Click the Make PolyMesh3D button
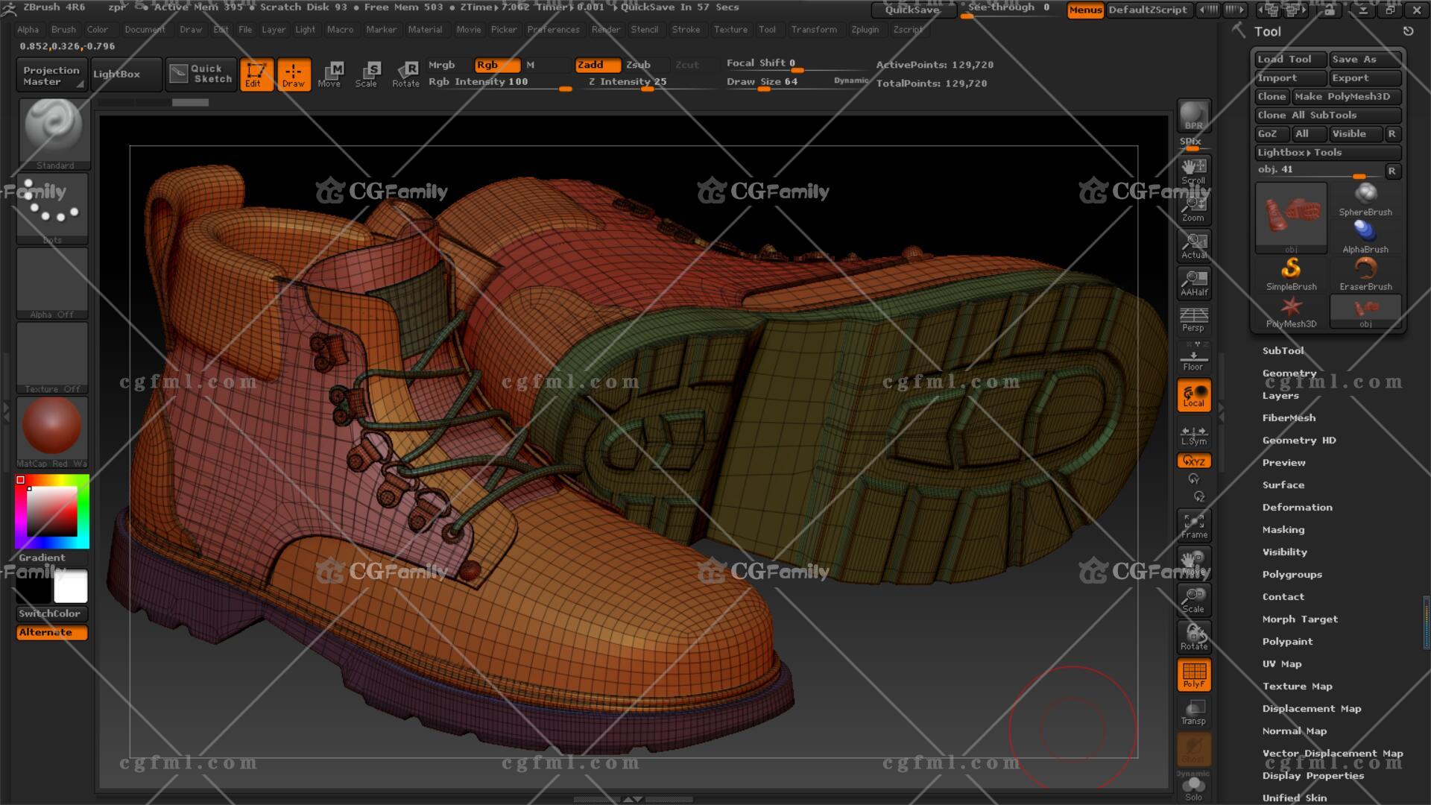 click(x=1346, y=96)
